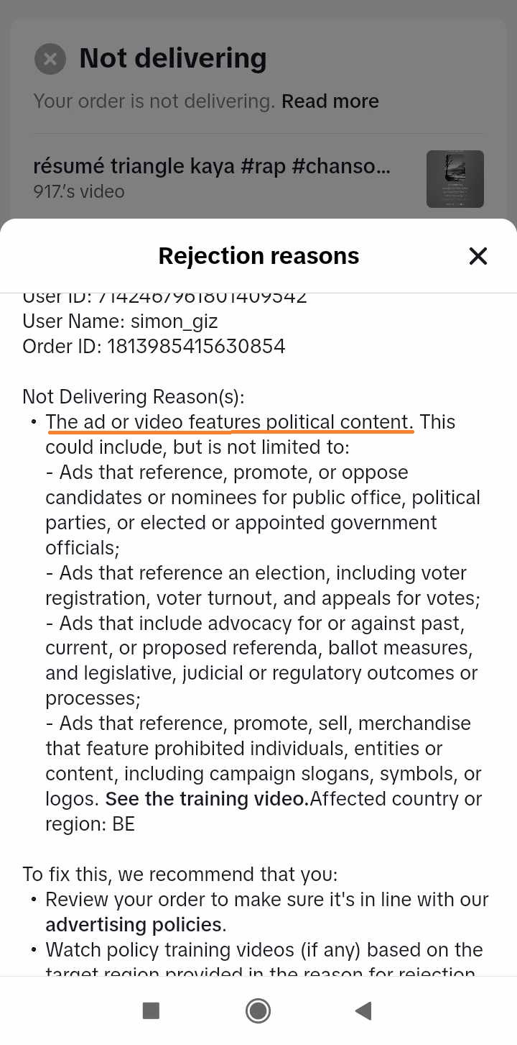Tap the 917.'s video subtitle
The height and width of the screenshot is (1045, 517).
click(x=79, y=191)
